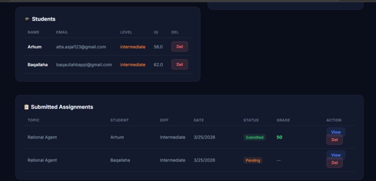Select the name Baqallaha in Students table
The height and width of the screenshot is (181, 376).
tap(38, 65)
